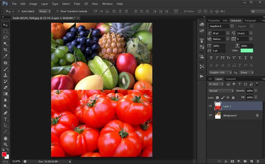Select the Move tool in the toolbox
The image size is (265, 164).
(5, 25)
